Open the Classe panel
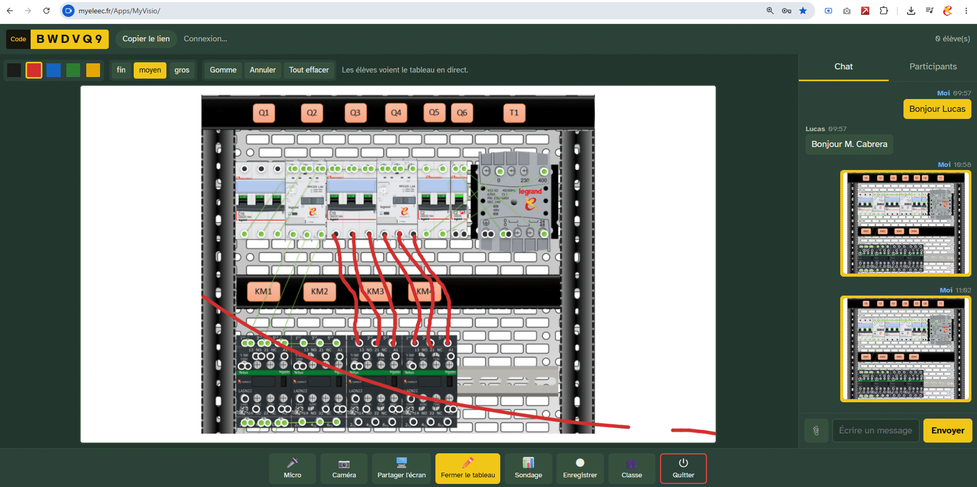The height and width of the screenshot is (487, 977). 632,469
